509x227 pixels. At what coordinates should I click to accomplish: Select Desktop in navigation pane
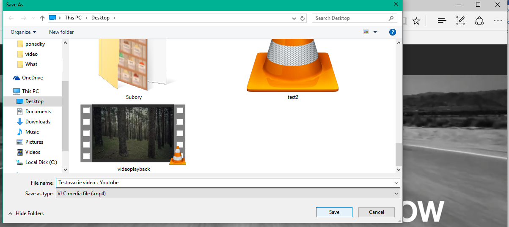click(x=34, y=101)
